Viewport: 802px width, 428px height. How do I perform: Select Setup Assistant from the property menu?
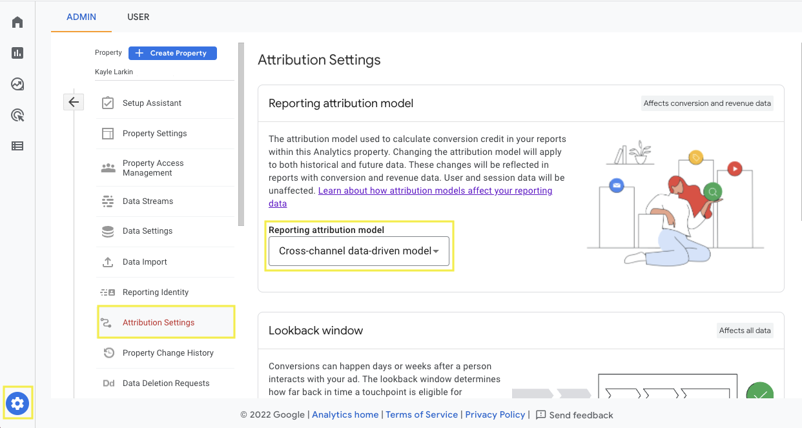point(152,102)
